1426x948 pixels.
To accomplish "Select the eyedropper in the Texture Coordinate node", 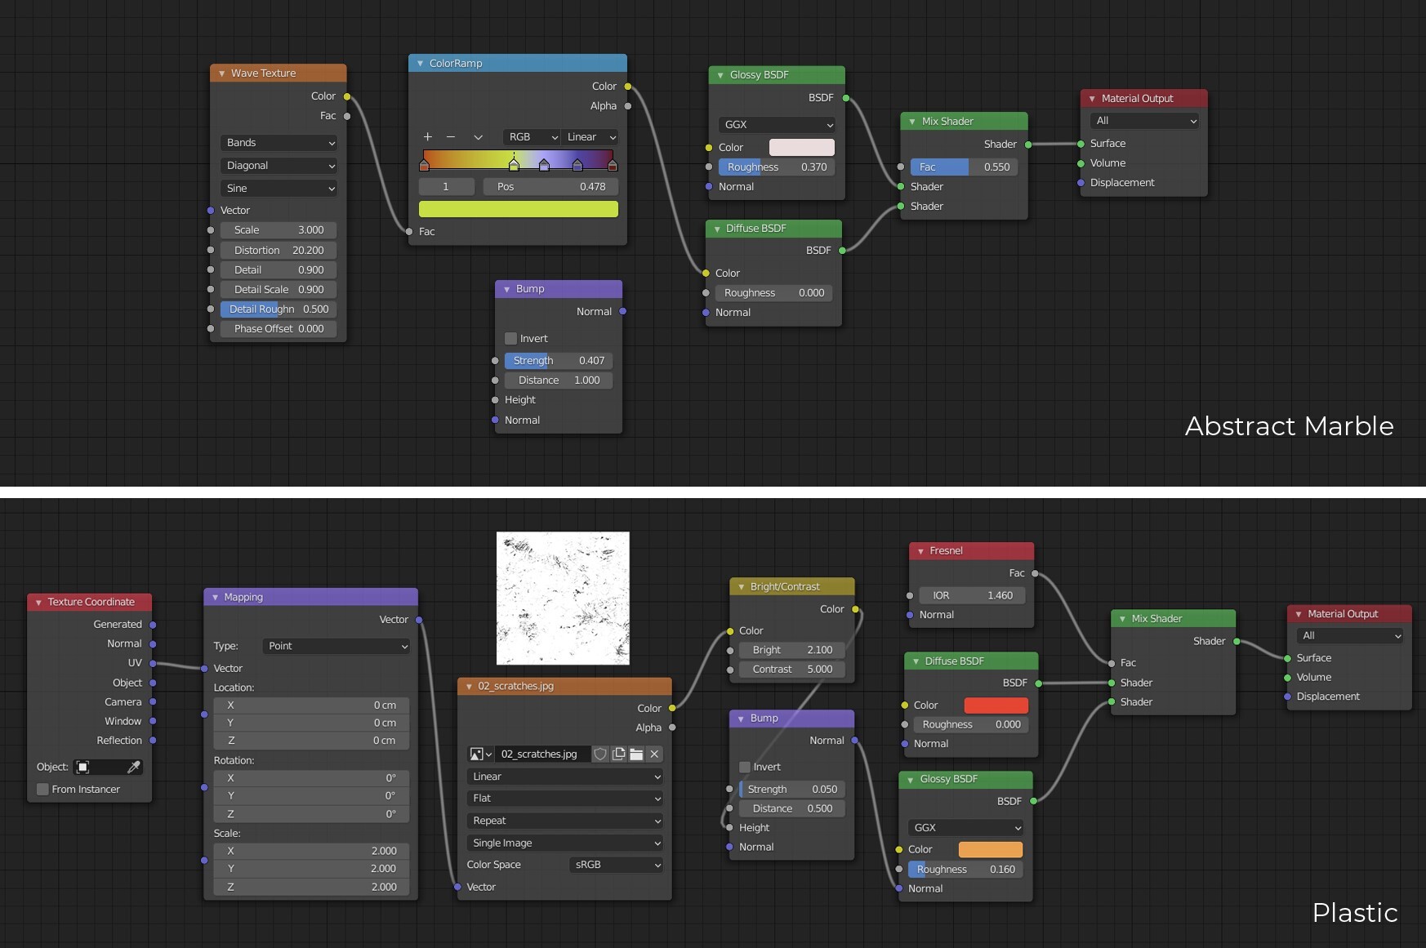I will tap(133, 767).
